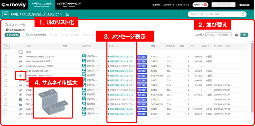Click the 新規見積 button
The width and height of the screenshot is (255, 126).
click(12, 35)
